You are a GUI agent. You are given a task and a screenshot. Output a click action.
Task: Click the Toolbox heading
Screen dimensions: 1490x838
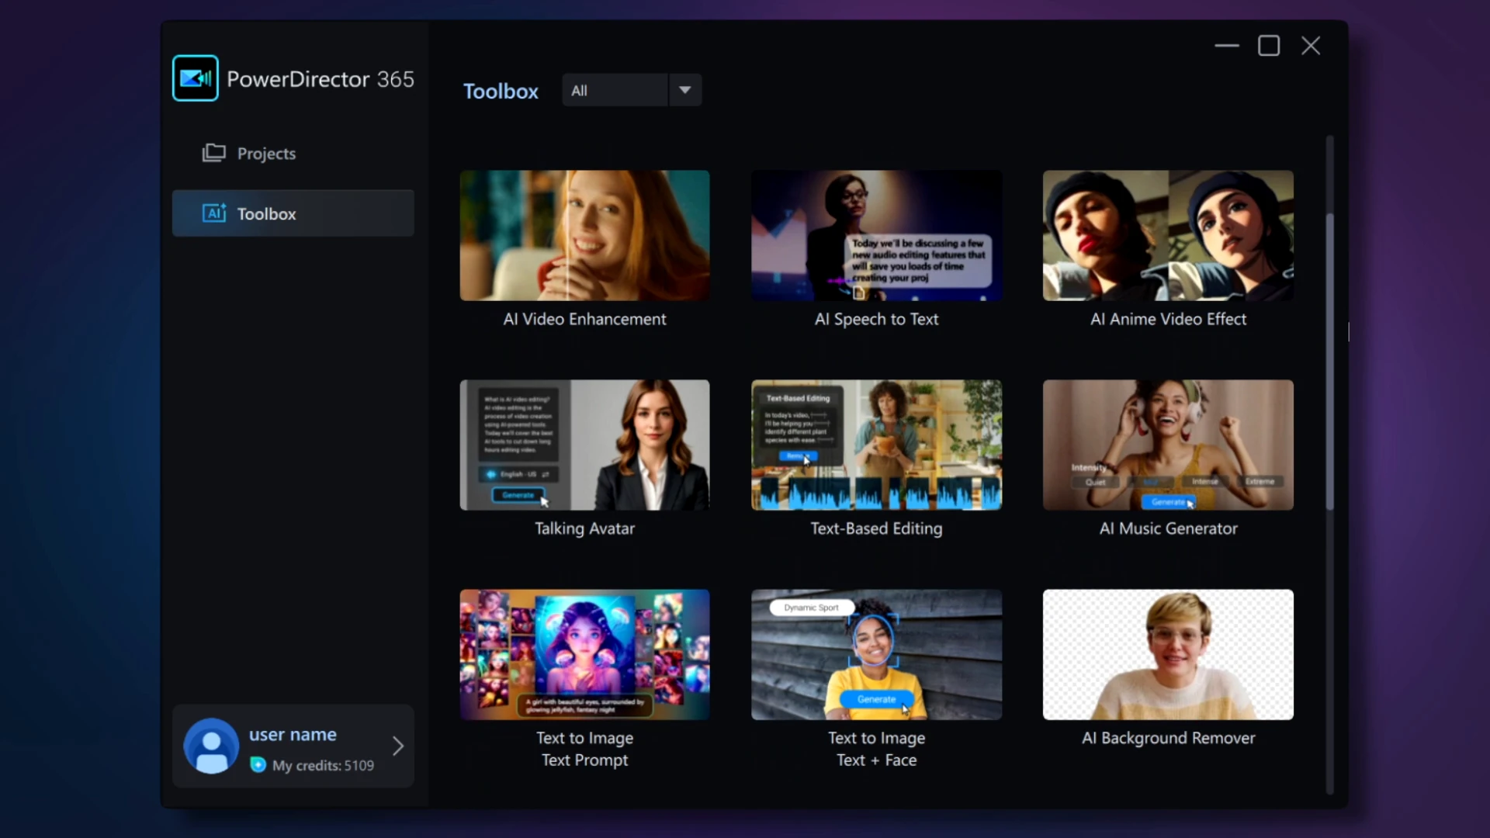(501, 91)
